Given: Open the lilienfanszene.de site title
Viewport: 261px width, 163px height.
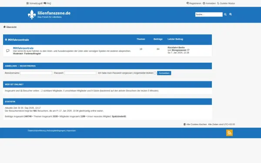Looking at the screenshot, I should point(54,13).
